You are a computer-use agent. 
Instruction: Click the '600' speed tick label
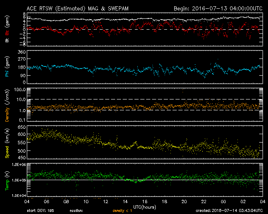click(22, 135)
